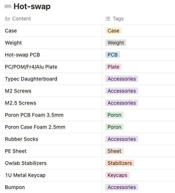The width and height of the screenshot is (175, 193).
Task: Click the keyboard icon beside Hot-swap title
Action: (x=8, y=6)
